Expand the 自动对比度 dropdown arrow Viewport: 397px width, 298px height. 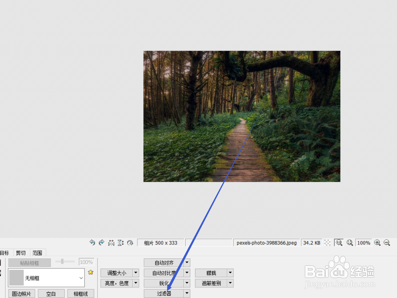[x=187, y=273]
